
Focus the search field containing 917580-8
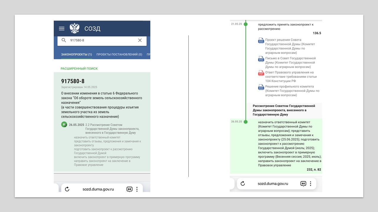coord(102,41)
